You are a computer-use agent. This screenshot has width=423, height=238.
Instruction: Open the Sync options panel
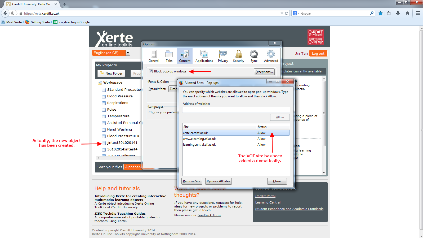(x=254, y=56)
